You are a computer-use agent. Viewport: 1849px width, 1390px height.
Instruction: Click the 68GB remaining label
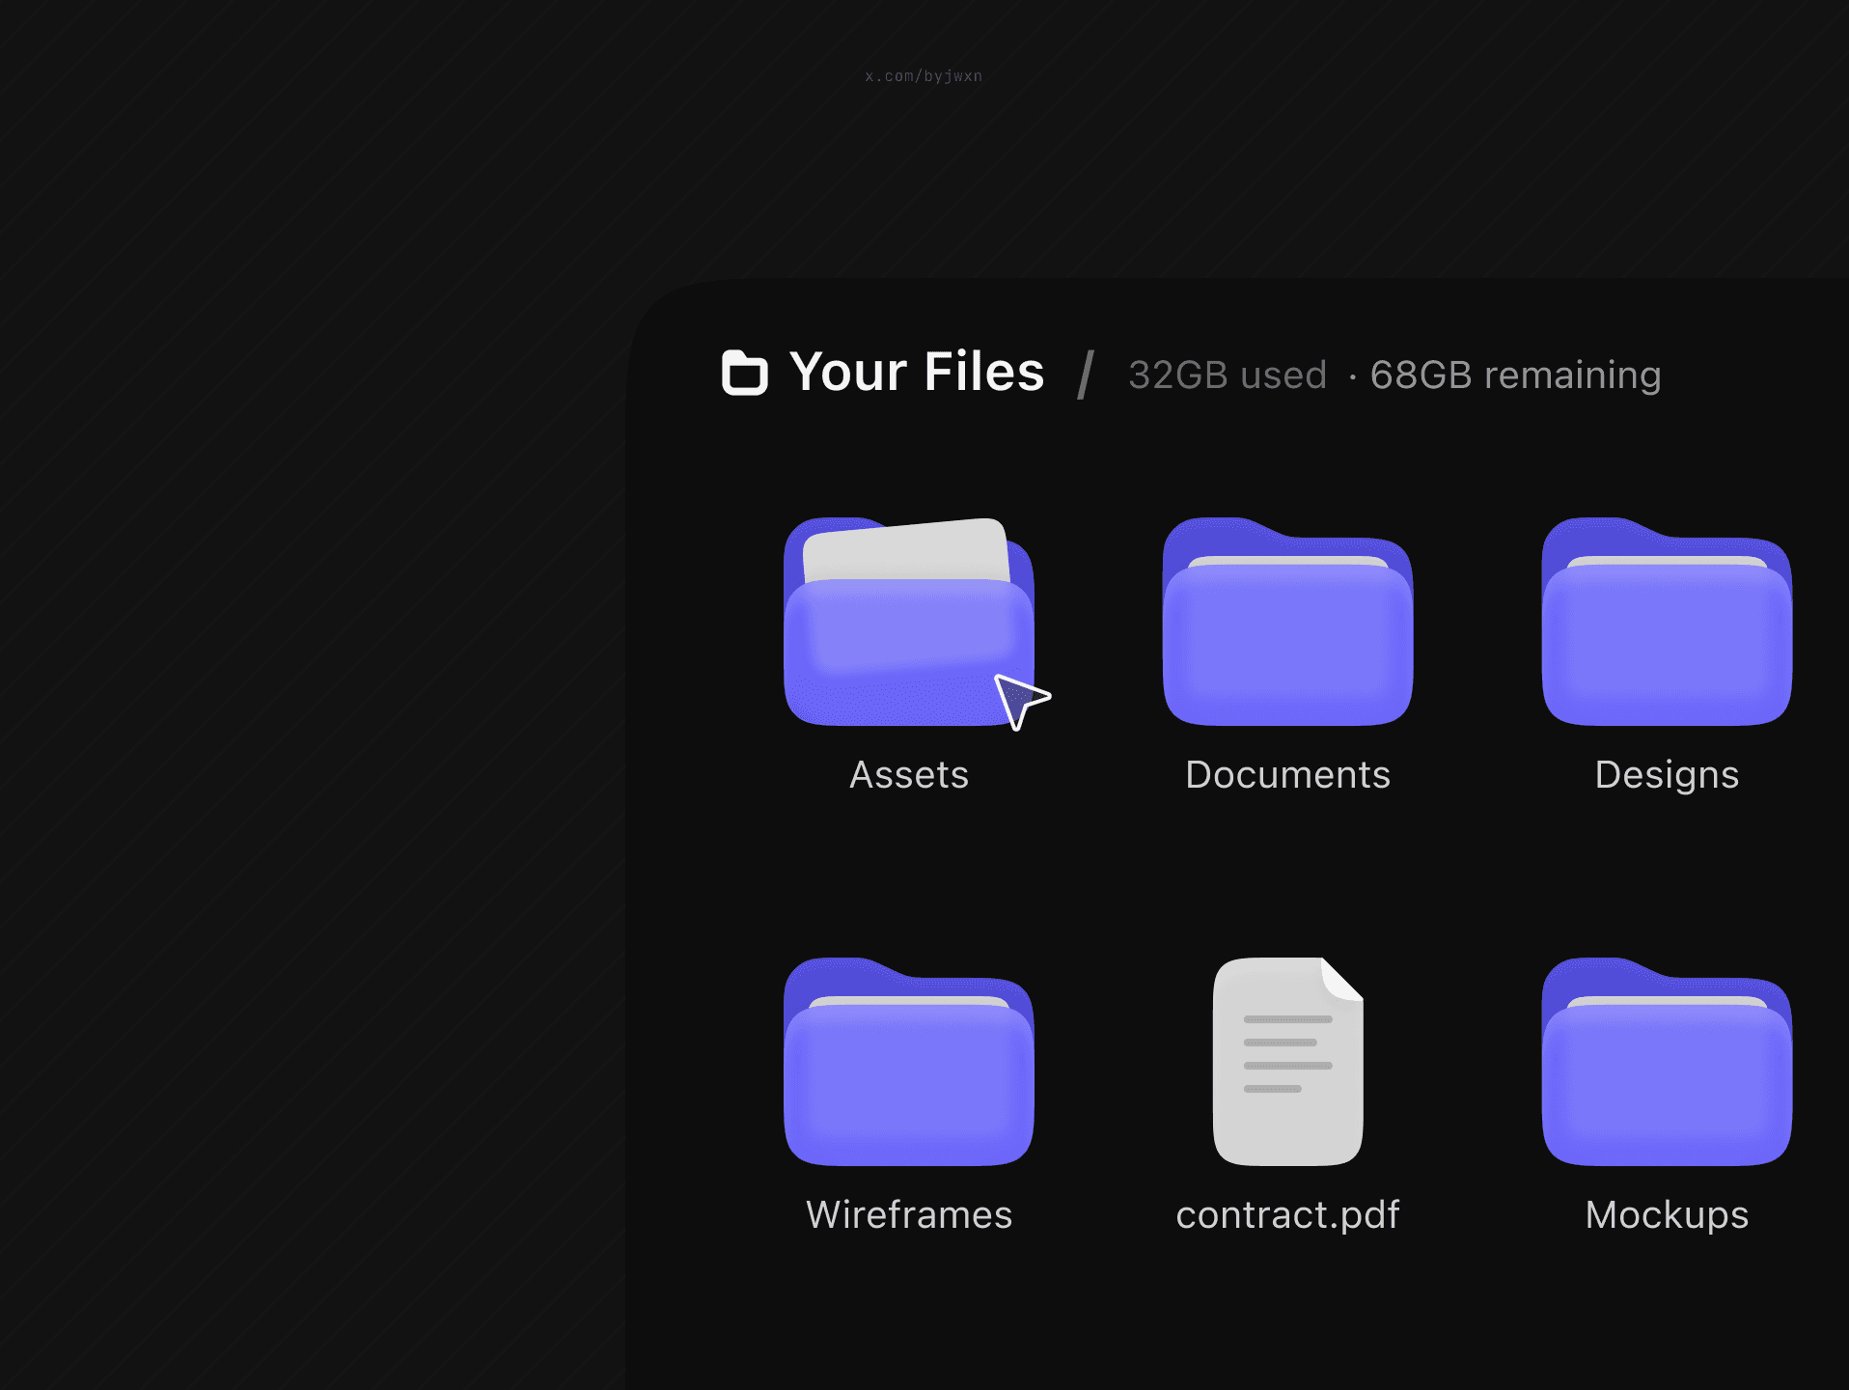[x=1515, y=375]
